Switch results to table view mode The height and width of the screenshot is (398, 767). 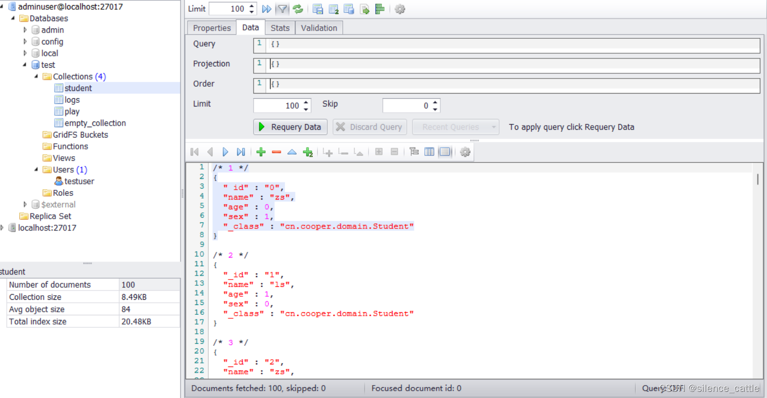429,151
